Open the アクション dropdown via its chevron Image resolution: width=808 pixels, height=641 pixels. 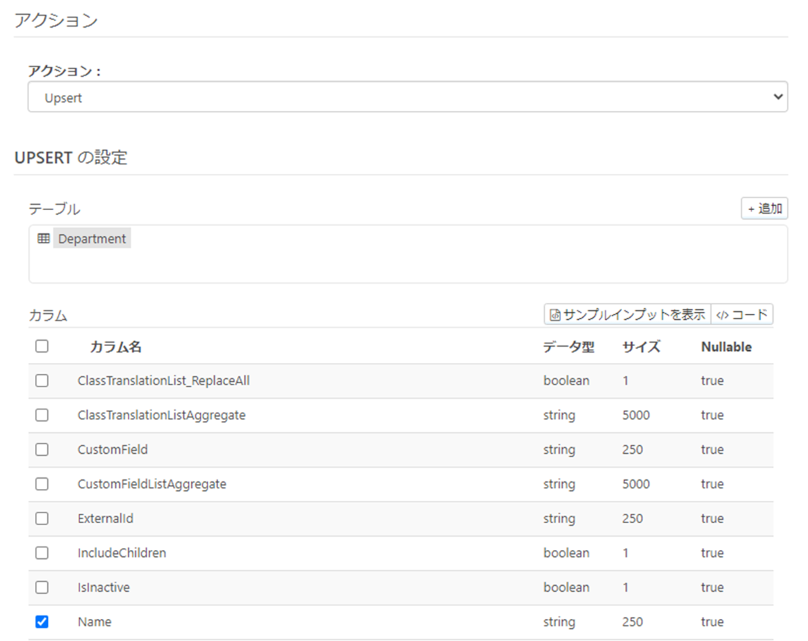click(778, 96)
